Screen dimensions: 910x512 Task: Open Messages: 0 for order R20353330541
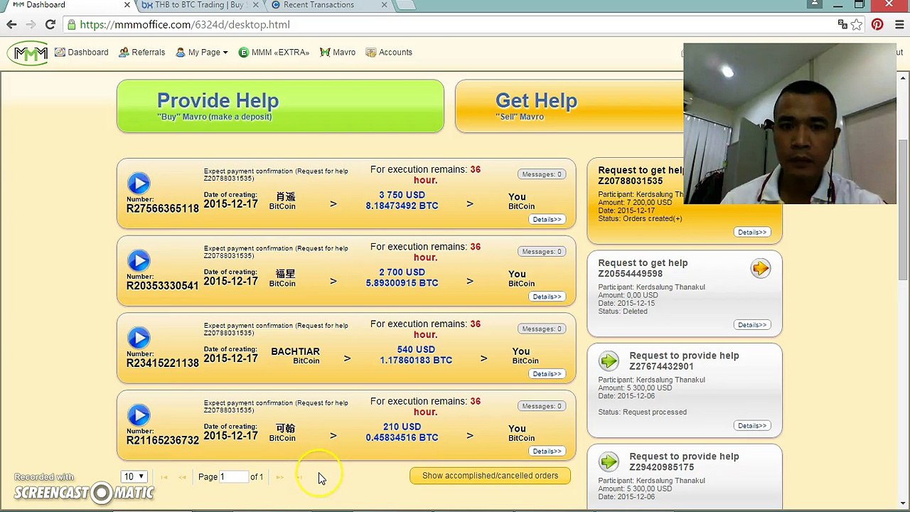click(x=541, y=252)
